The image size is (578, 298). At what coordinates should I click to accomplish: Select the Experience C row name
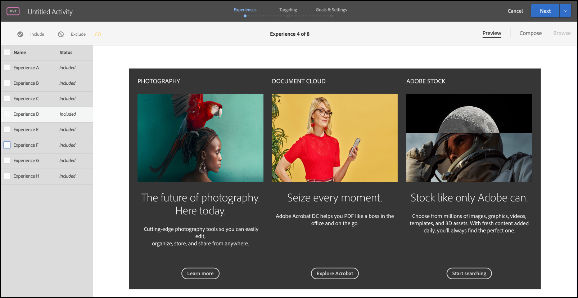tap(26, 98)
